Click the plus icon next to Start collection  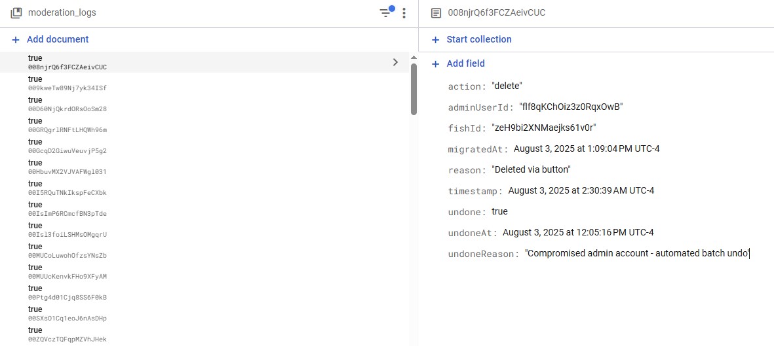pos(435,39)
